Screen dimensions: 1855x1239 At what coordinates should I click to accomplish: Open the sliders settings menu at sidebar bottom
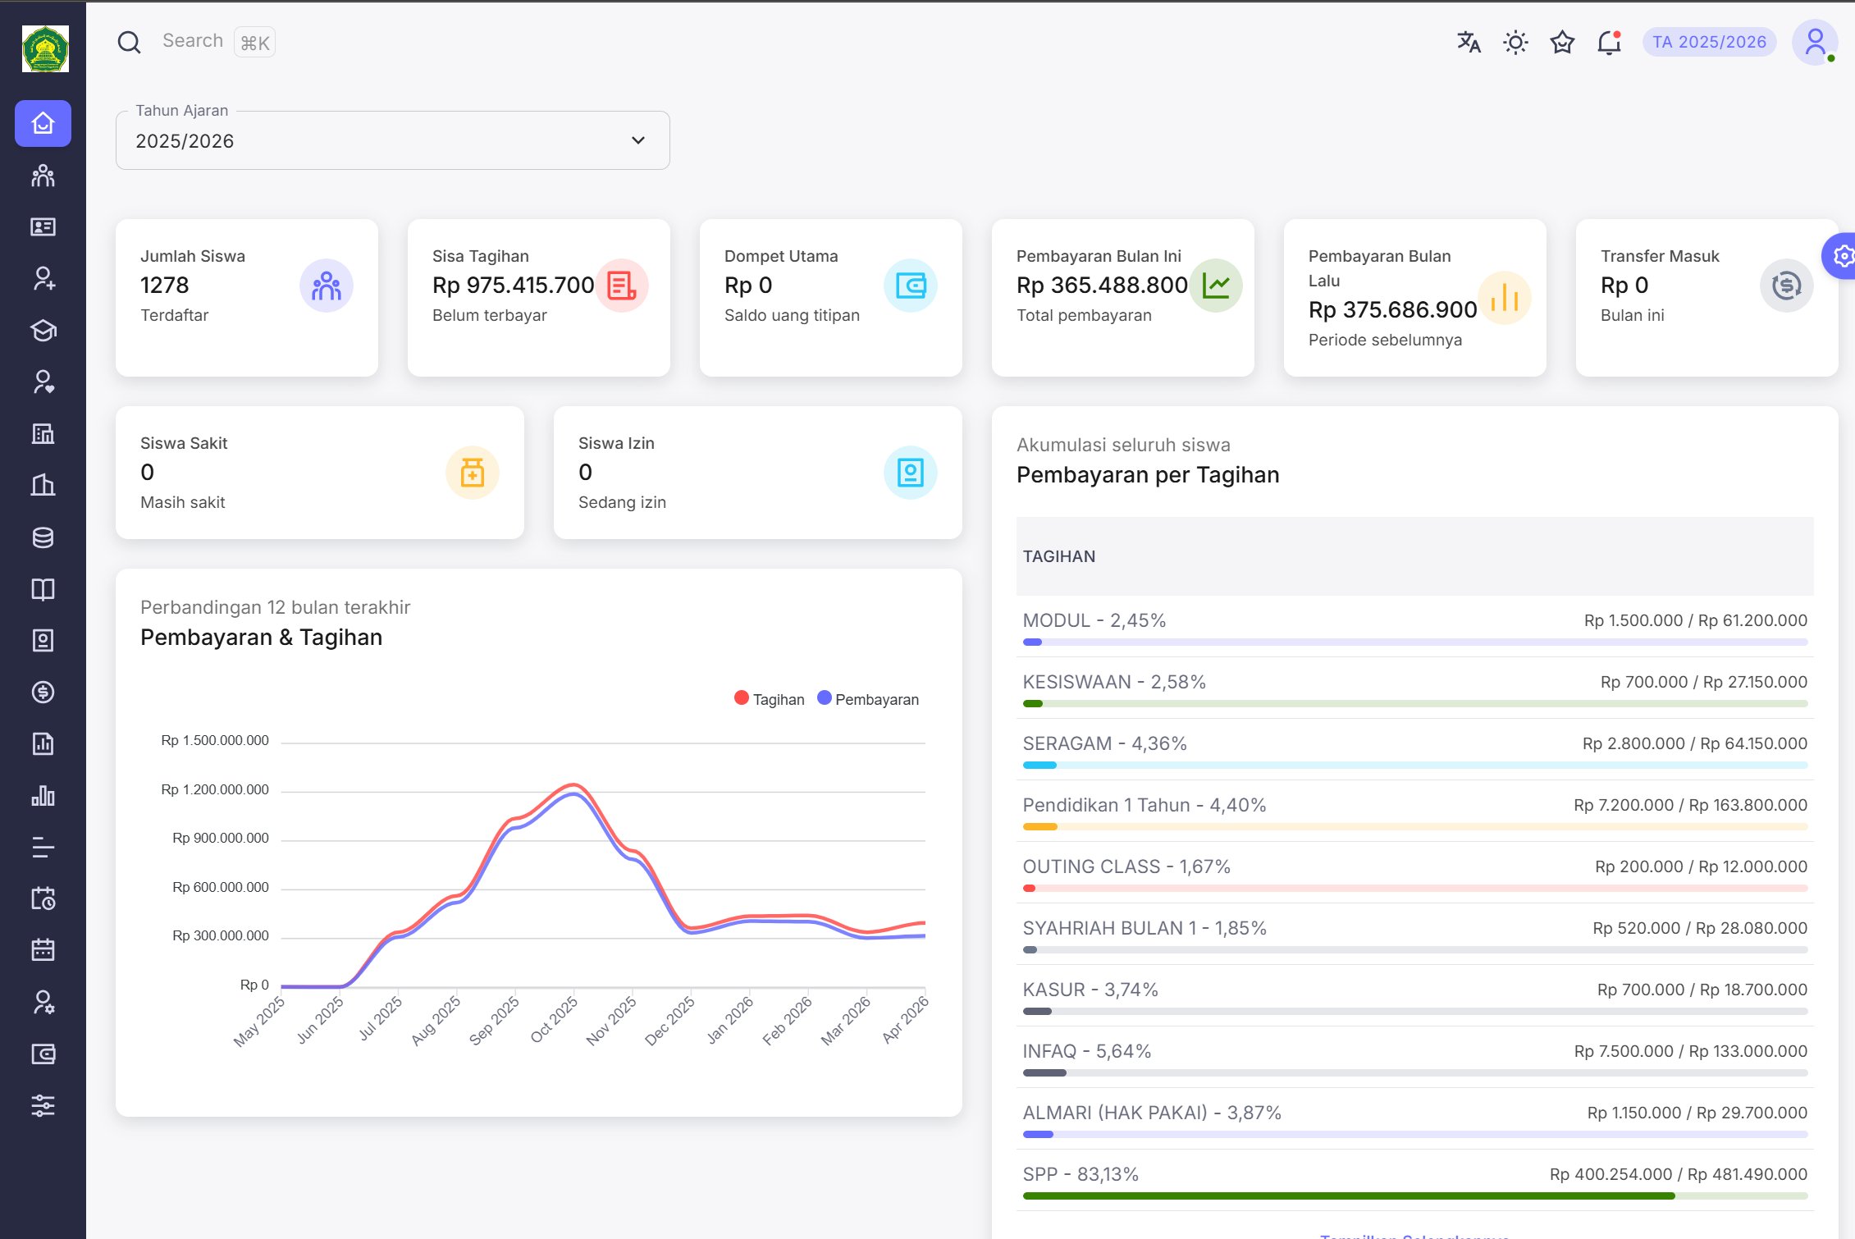pos(43,1106)
